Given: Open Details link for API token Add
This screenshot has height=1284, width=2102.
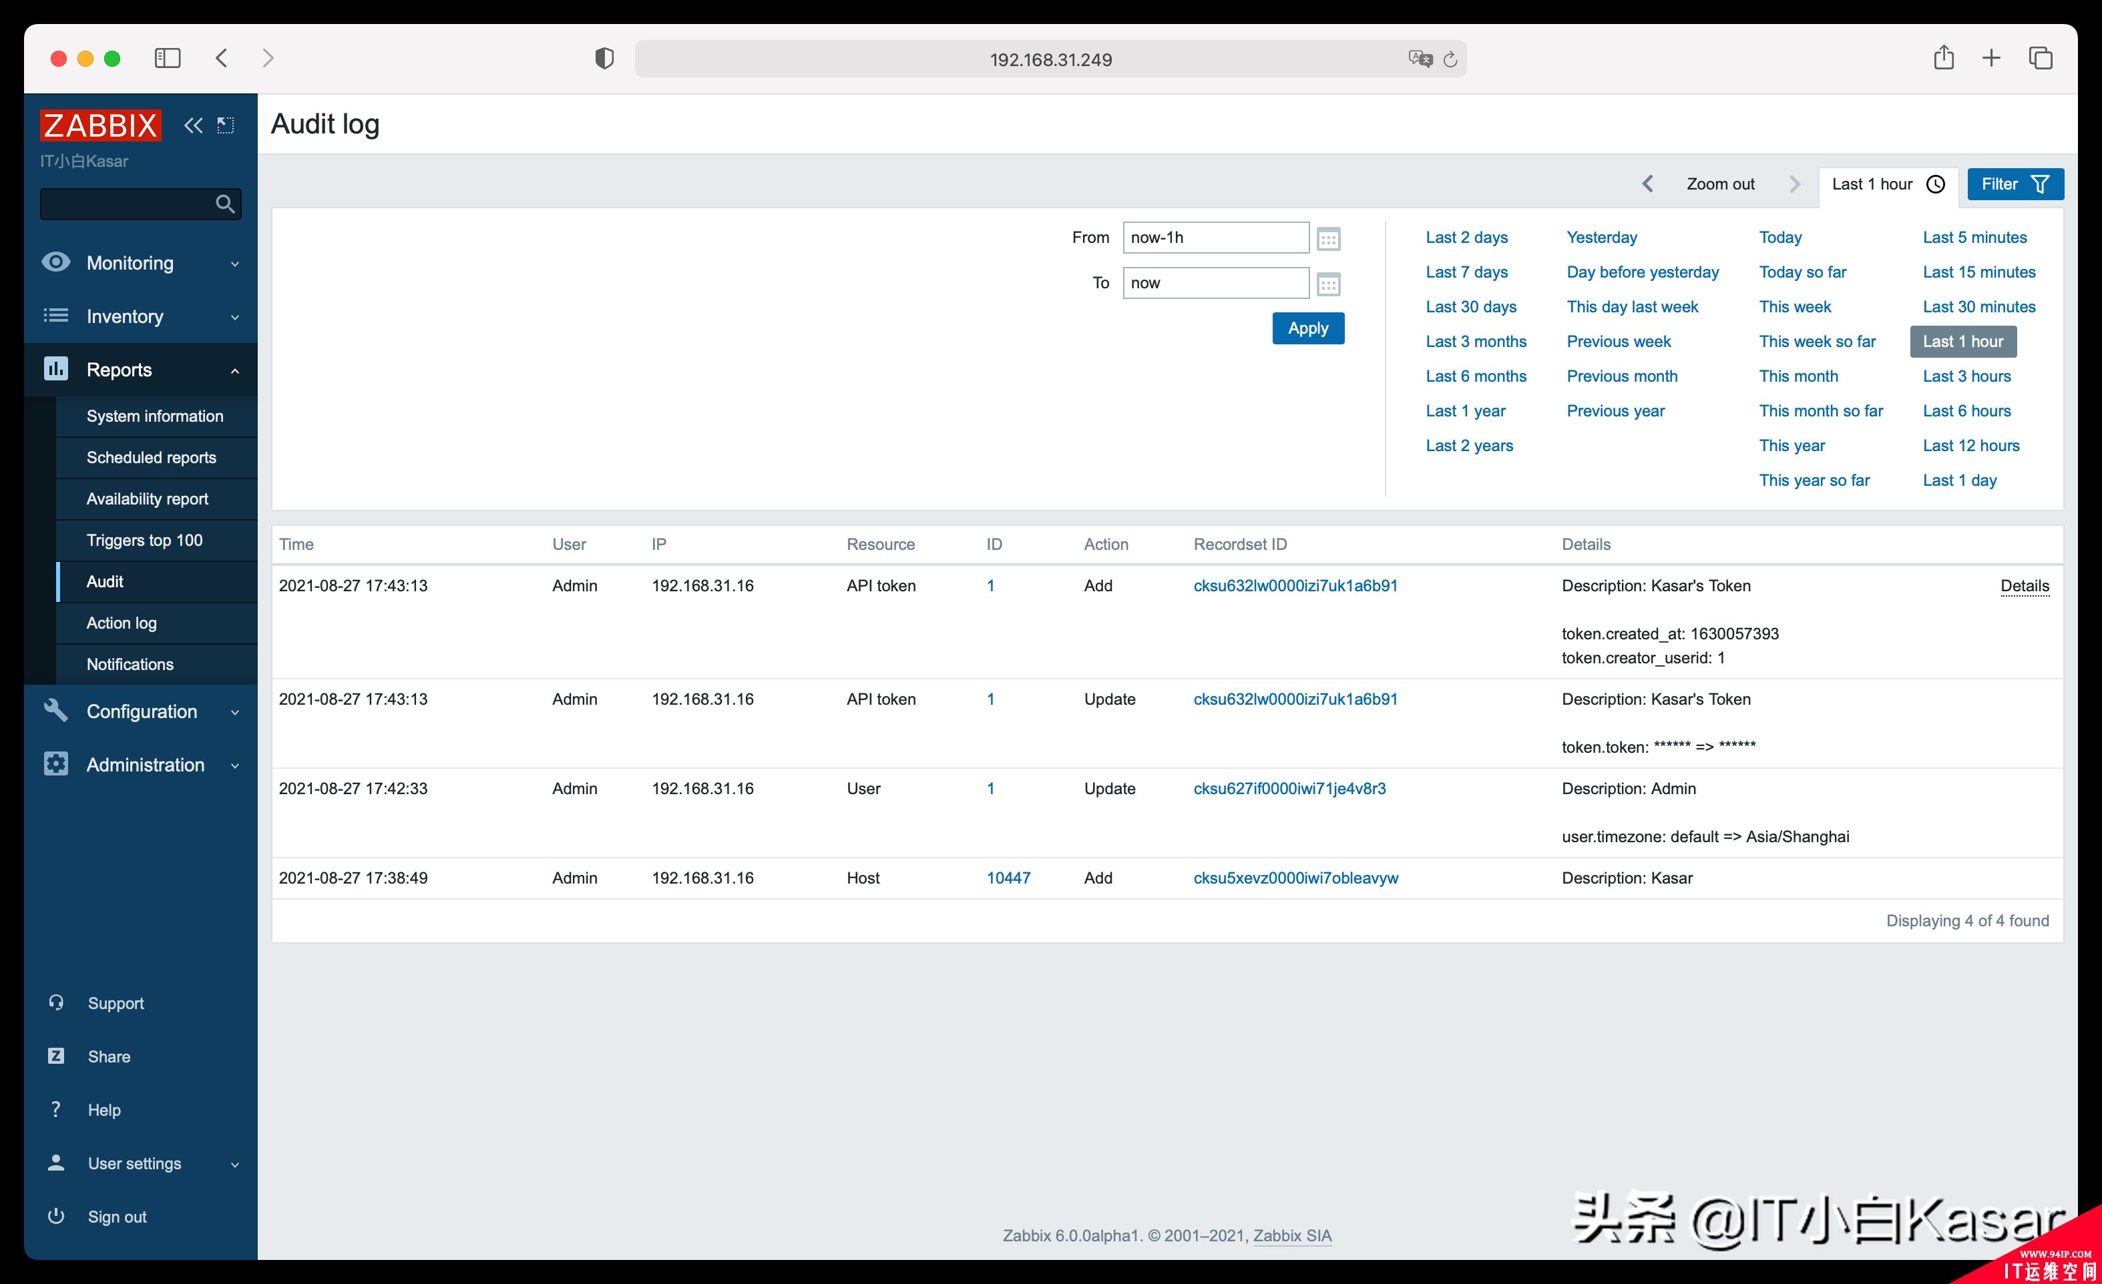Looking at the screenshot, I should [2025, 586].
